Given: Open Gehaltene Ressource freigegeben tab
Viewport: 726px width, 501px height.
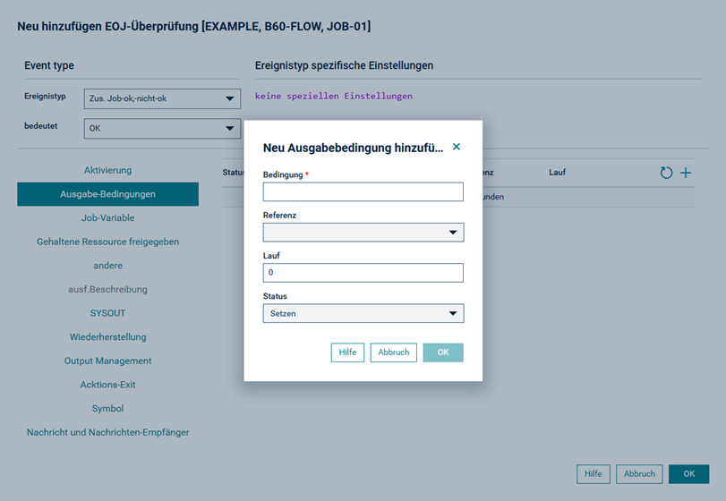Looking at the screenshot, I should [108, 242].
